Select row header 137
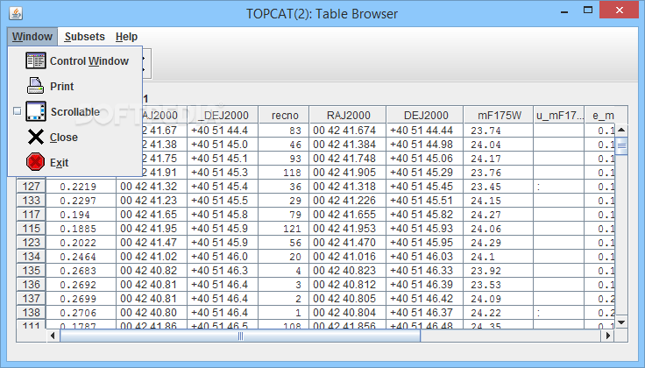The height and width of the screenshot is (368, 645). tap(32, 298)
